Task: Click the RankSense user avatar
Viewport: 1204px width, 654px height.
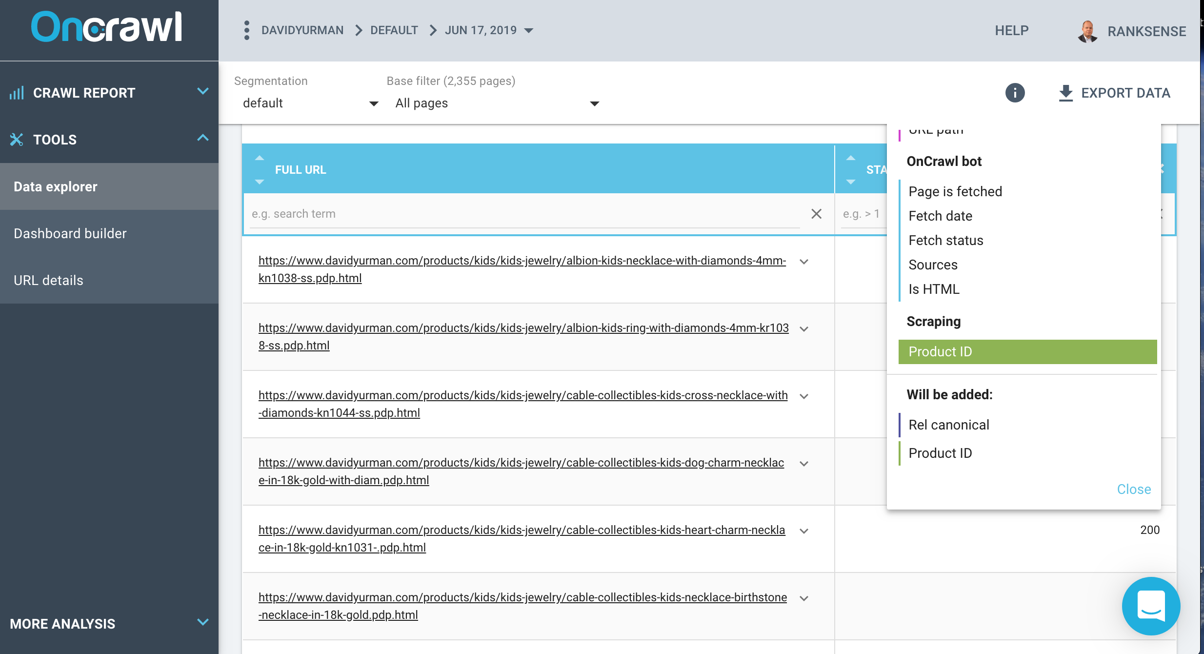Action: click(1087, 31)
